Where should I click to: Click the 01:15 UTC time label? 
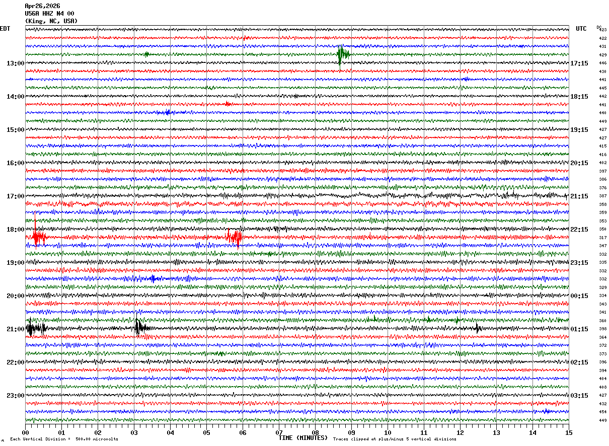point(579,329)
